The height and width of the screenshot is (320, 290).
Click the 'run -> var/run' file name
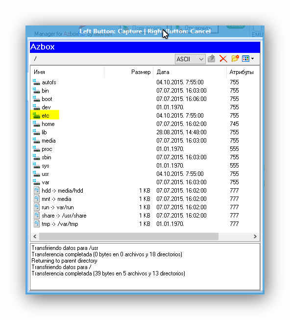58,207
